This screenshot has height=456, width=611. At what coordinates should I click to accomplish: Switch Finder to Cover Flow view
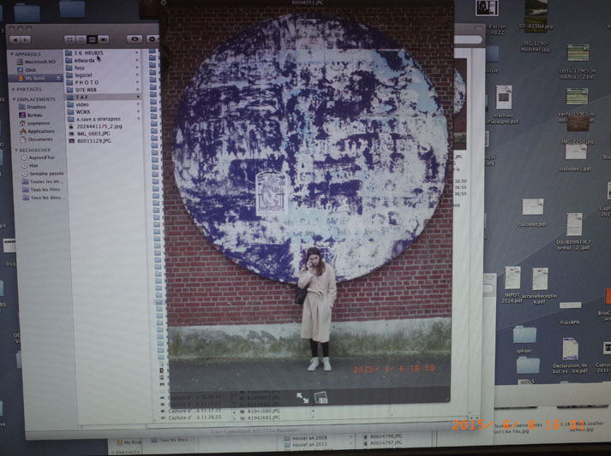tap(104, 39)
